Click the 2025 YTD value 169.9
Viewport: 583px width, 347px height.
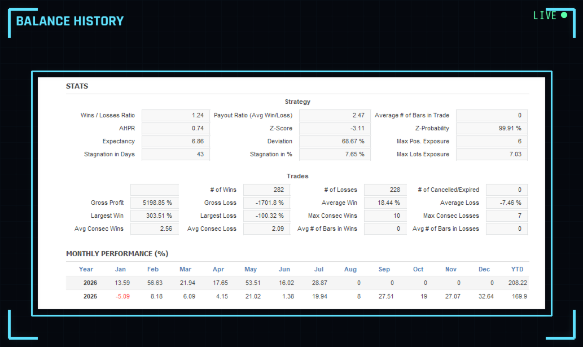519,296
